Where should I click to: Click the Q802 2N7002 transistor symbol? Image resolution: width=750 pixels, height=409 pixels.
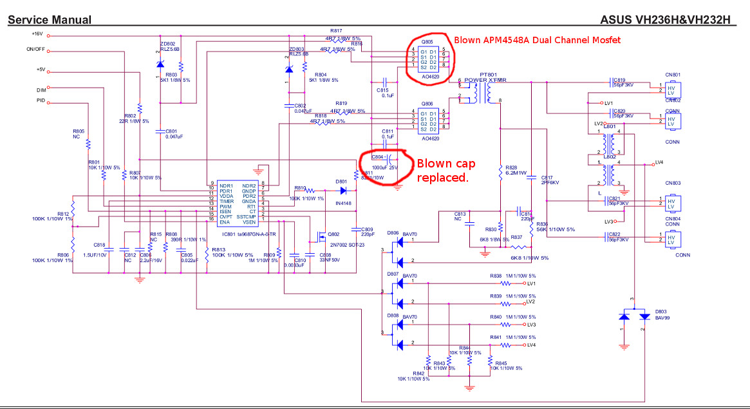pos(319,236)
